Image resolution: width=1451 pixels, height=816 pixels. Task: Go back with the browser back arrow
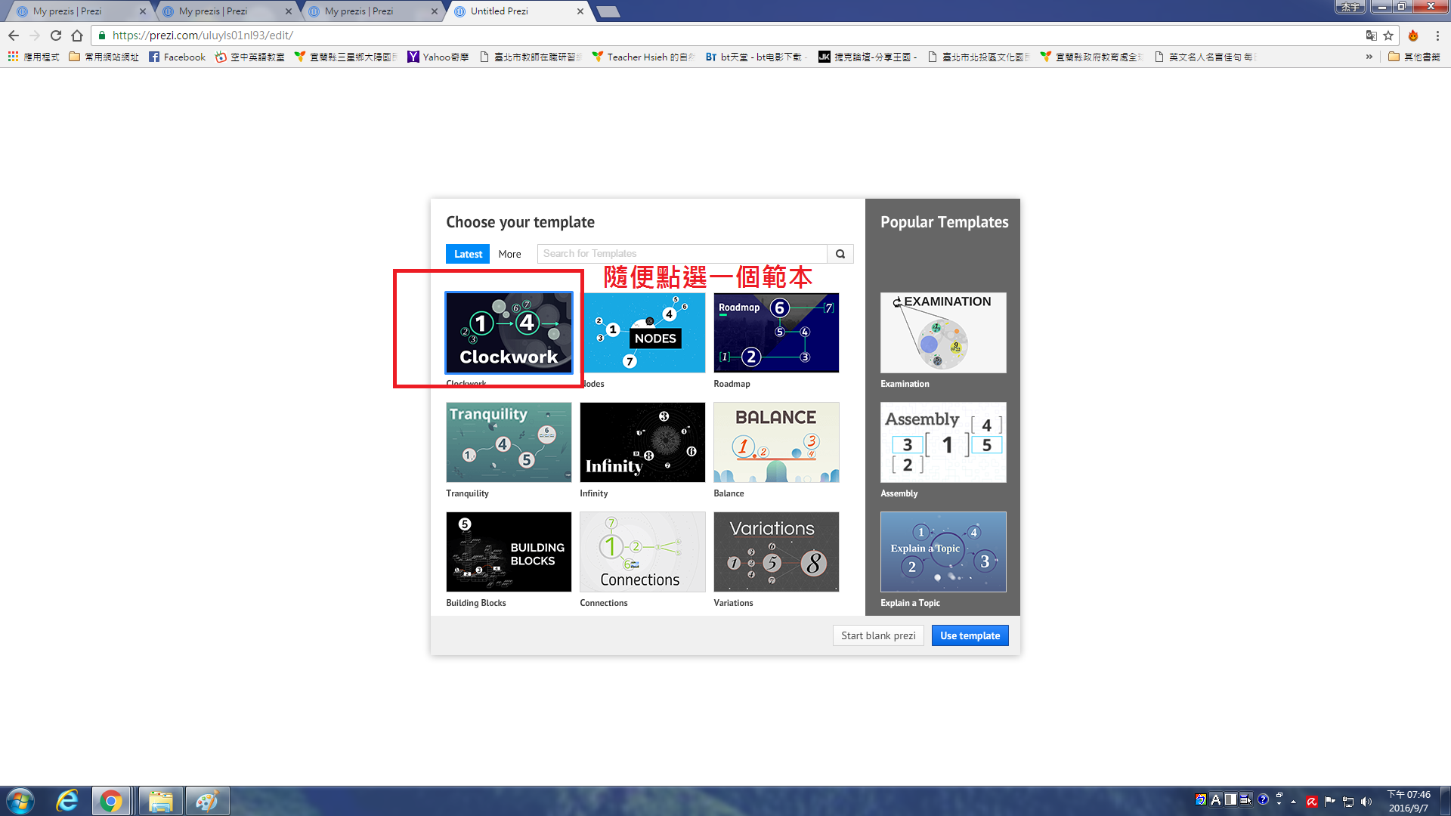[14, 36]
